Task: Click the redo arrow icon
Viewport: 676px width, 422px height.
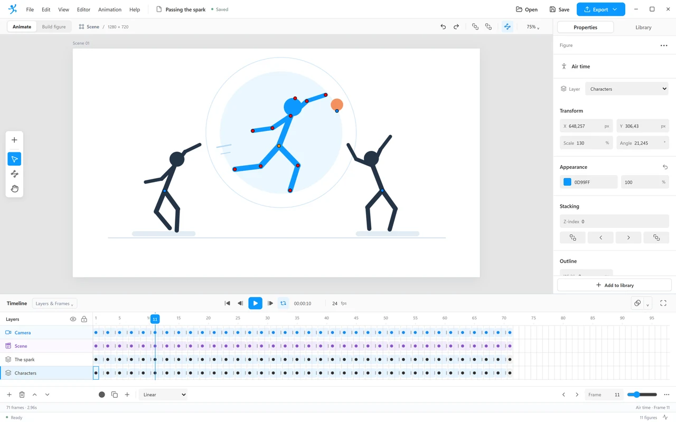Action: click(x=456, y=27)
